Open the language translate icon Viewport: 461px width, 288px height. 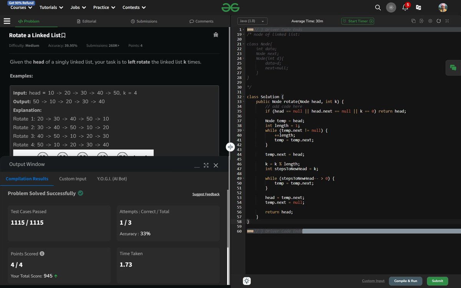pyautogui.click(x=418, y=7)
